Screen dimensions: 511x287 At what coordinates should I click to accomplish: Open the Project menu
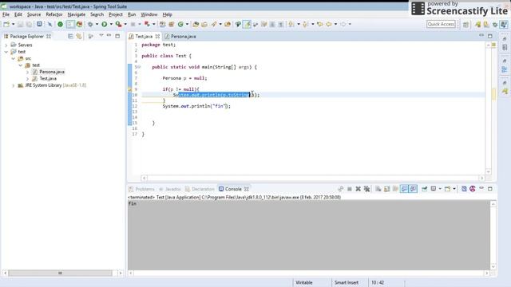click(x=116, y=14)
